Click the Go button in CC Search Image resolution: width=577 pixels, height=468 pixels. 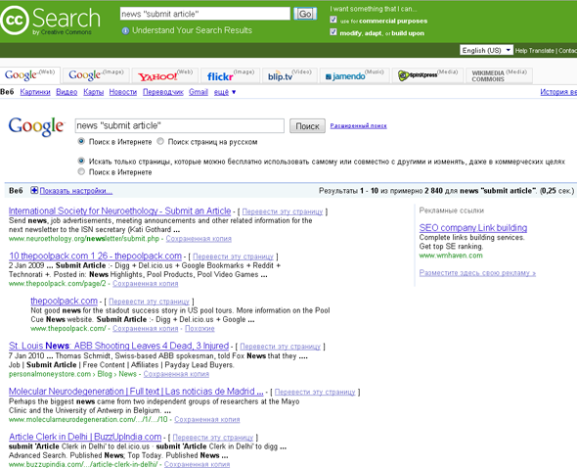click(x=305, y=14)
